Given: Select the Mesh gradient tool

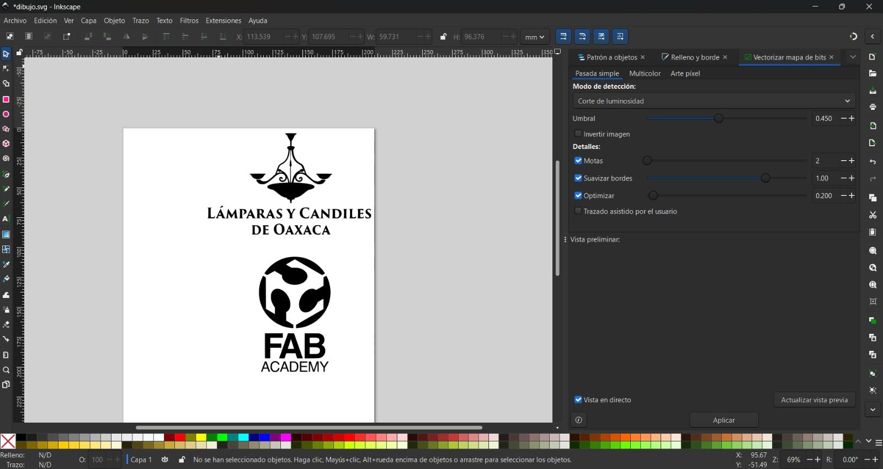Looking at the screenshot, I should [x=6, y=249].
